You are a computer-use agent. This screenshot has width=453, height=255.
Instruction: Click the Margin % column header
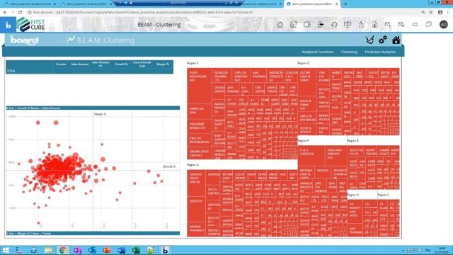163,64
